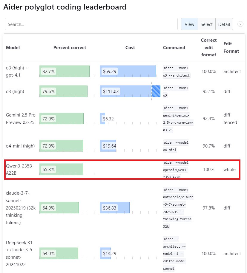247x273 pixels.
Task: Click "diff" in the o4-mini (high) row
Action: tap(227, 146)
